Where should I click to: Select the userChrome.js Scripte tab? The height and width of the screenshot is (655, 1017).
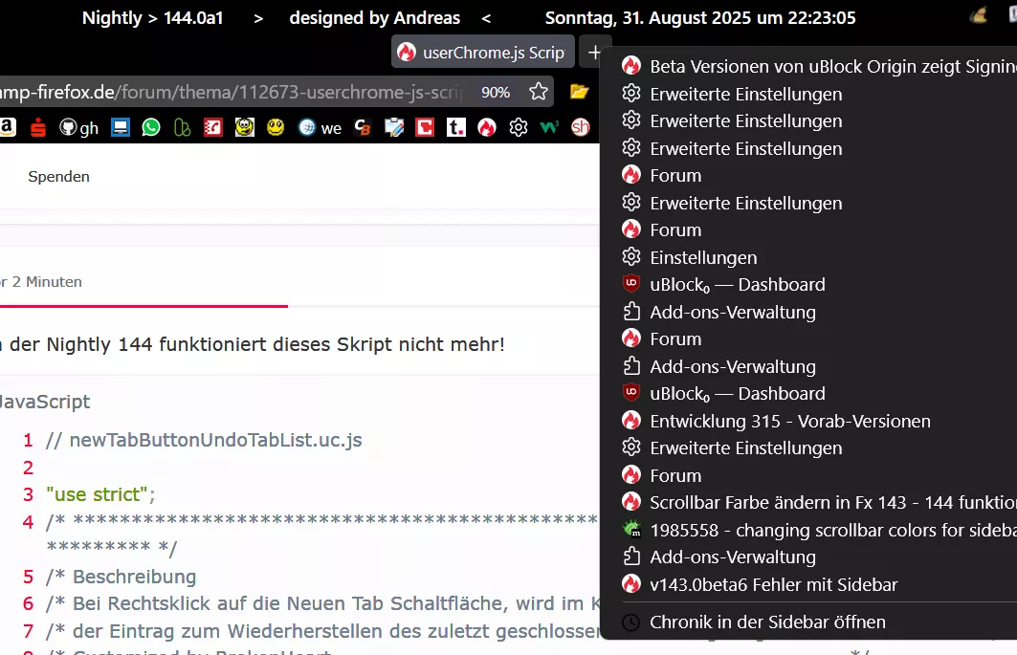(482, 52)
